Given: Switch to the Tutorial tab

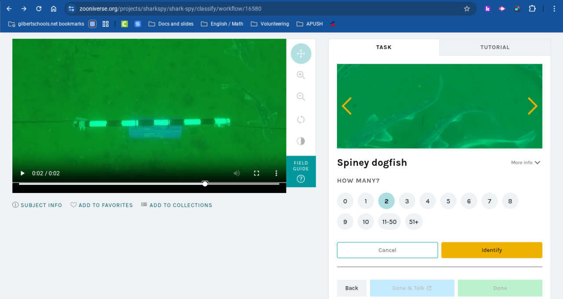Looking at the screenshot, I should tap(495, 47).
